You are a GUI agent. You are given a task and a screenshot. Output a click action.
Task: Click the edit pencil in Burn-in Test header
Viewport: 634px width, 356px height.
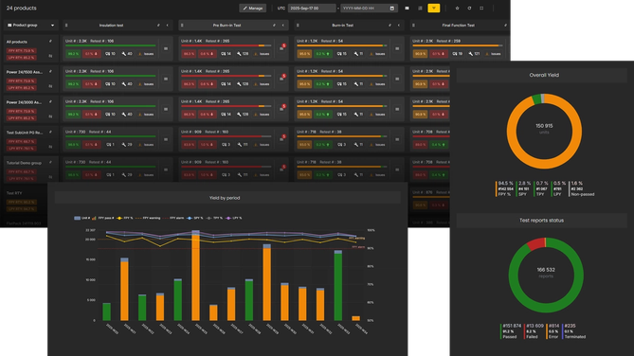(x=389, y=25)
